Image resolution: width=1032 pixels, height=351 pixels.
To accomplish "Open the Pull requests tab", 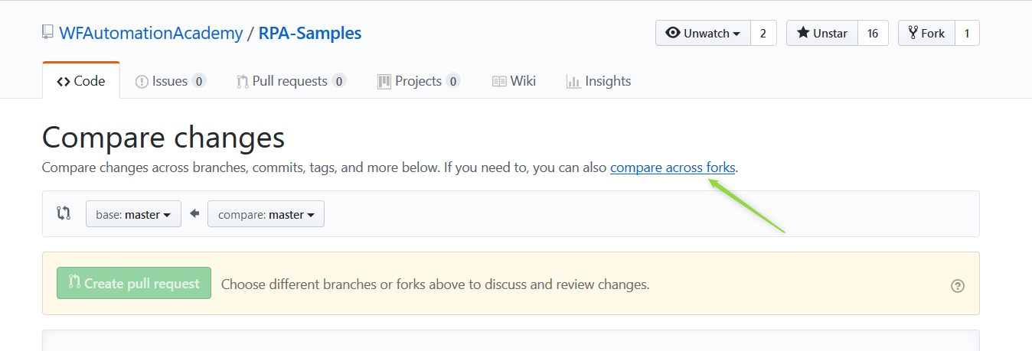I will [x=291, y=81].
